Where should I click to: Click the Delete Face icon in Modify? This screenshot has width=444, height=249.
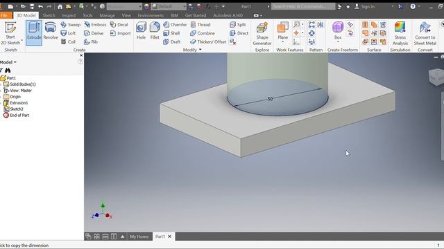(233, 41)
